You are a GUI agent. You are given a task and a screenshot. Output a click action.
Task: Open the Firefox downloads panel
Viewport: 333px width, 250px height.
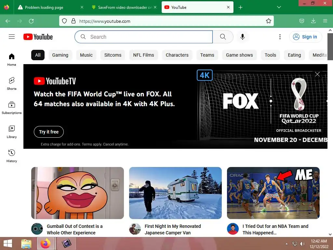pyautogui.click(x=313, y=21)
